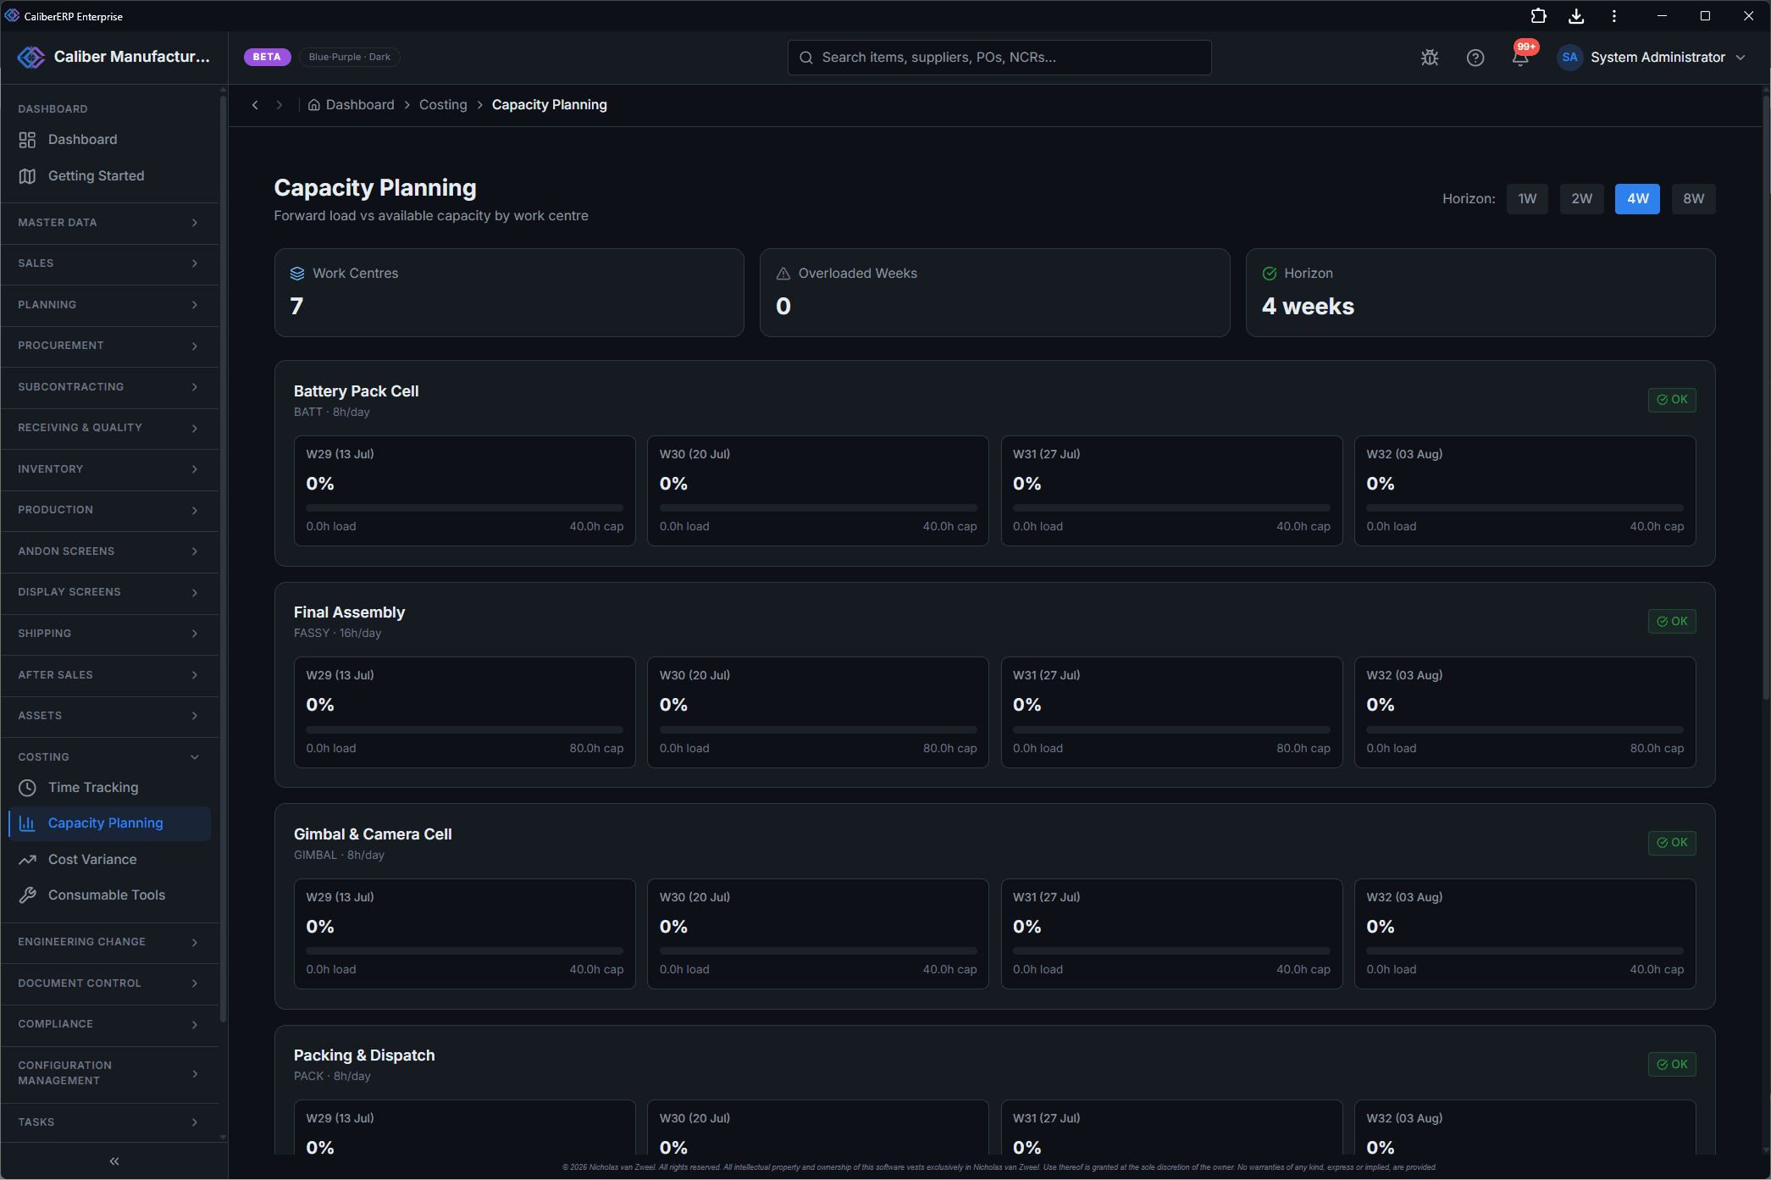The width and height of the screenshot is (1771, 1180).
Task: Open Cost Variance under Costing
Action: click(x=109, y=860)
